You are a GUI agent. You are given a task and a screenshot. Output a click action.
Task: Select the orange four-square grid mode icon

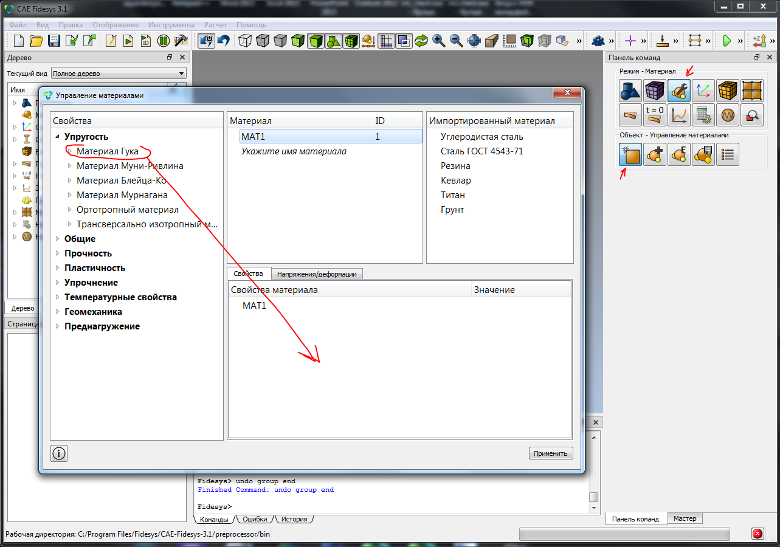pos(752,91)
